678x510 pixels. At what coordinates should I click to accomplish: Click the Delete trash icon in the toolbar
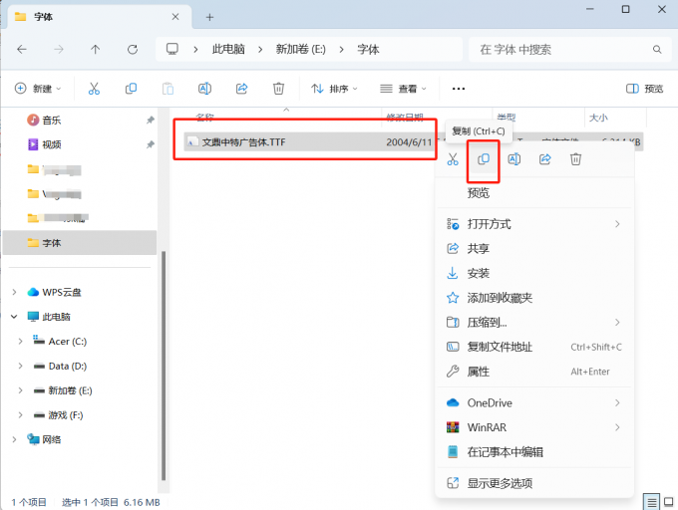tap(278, 89)
